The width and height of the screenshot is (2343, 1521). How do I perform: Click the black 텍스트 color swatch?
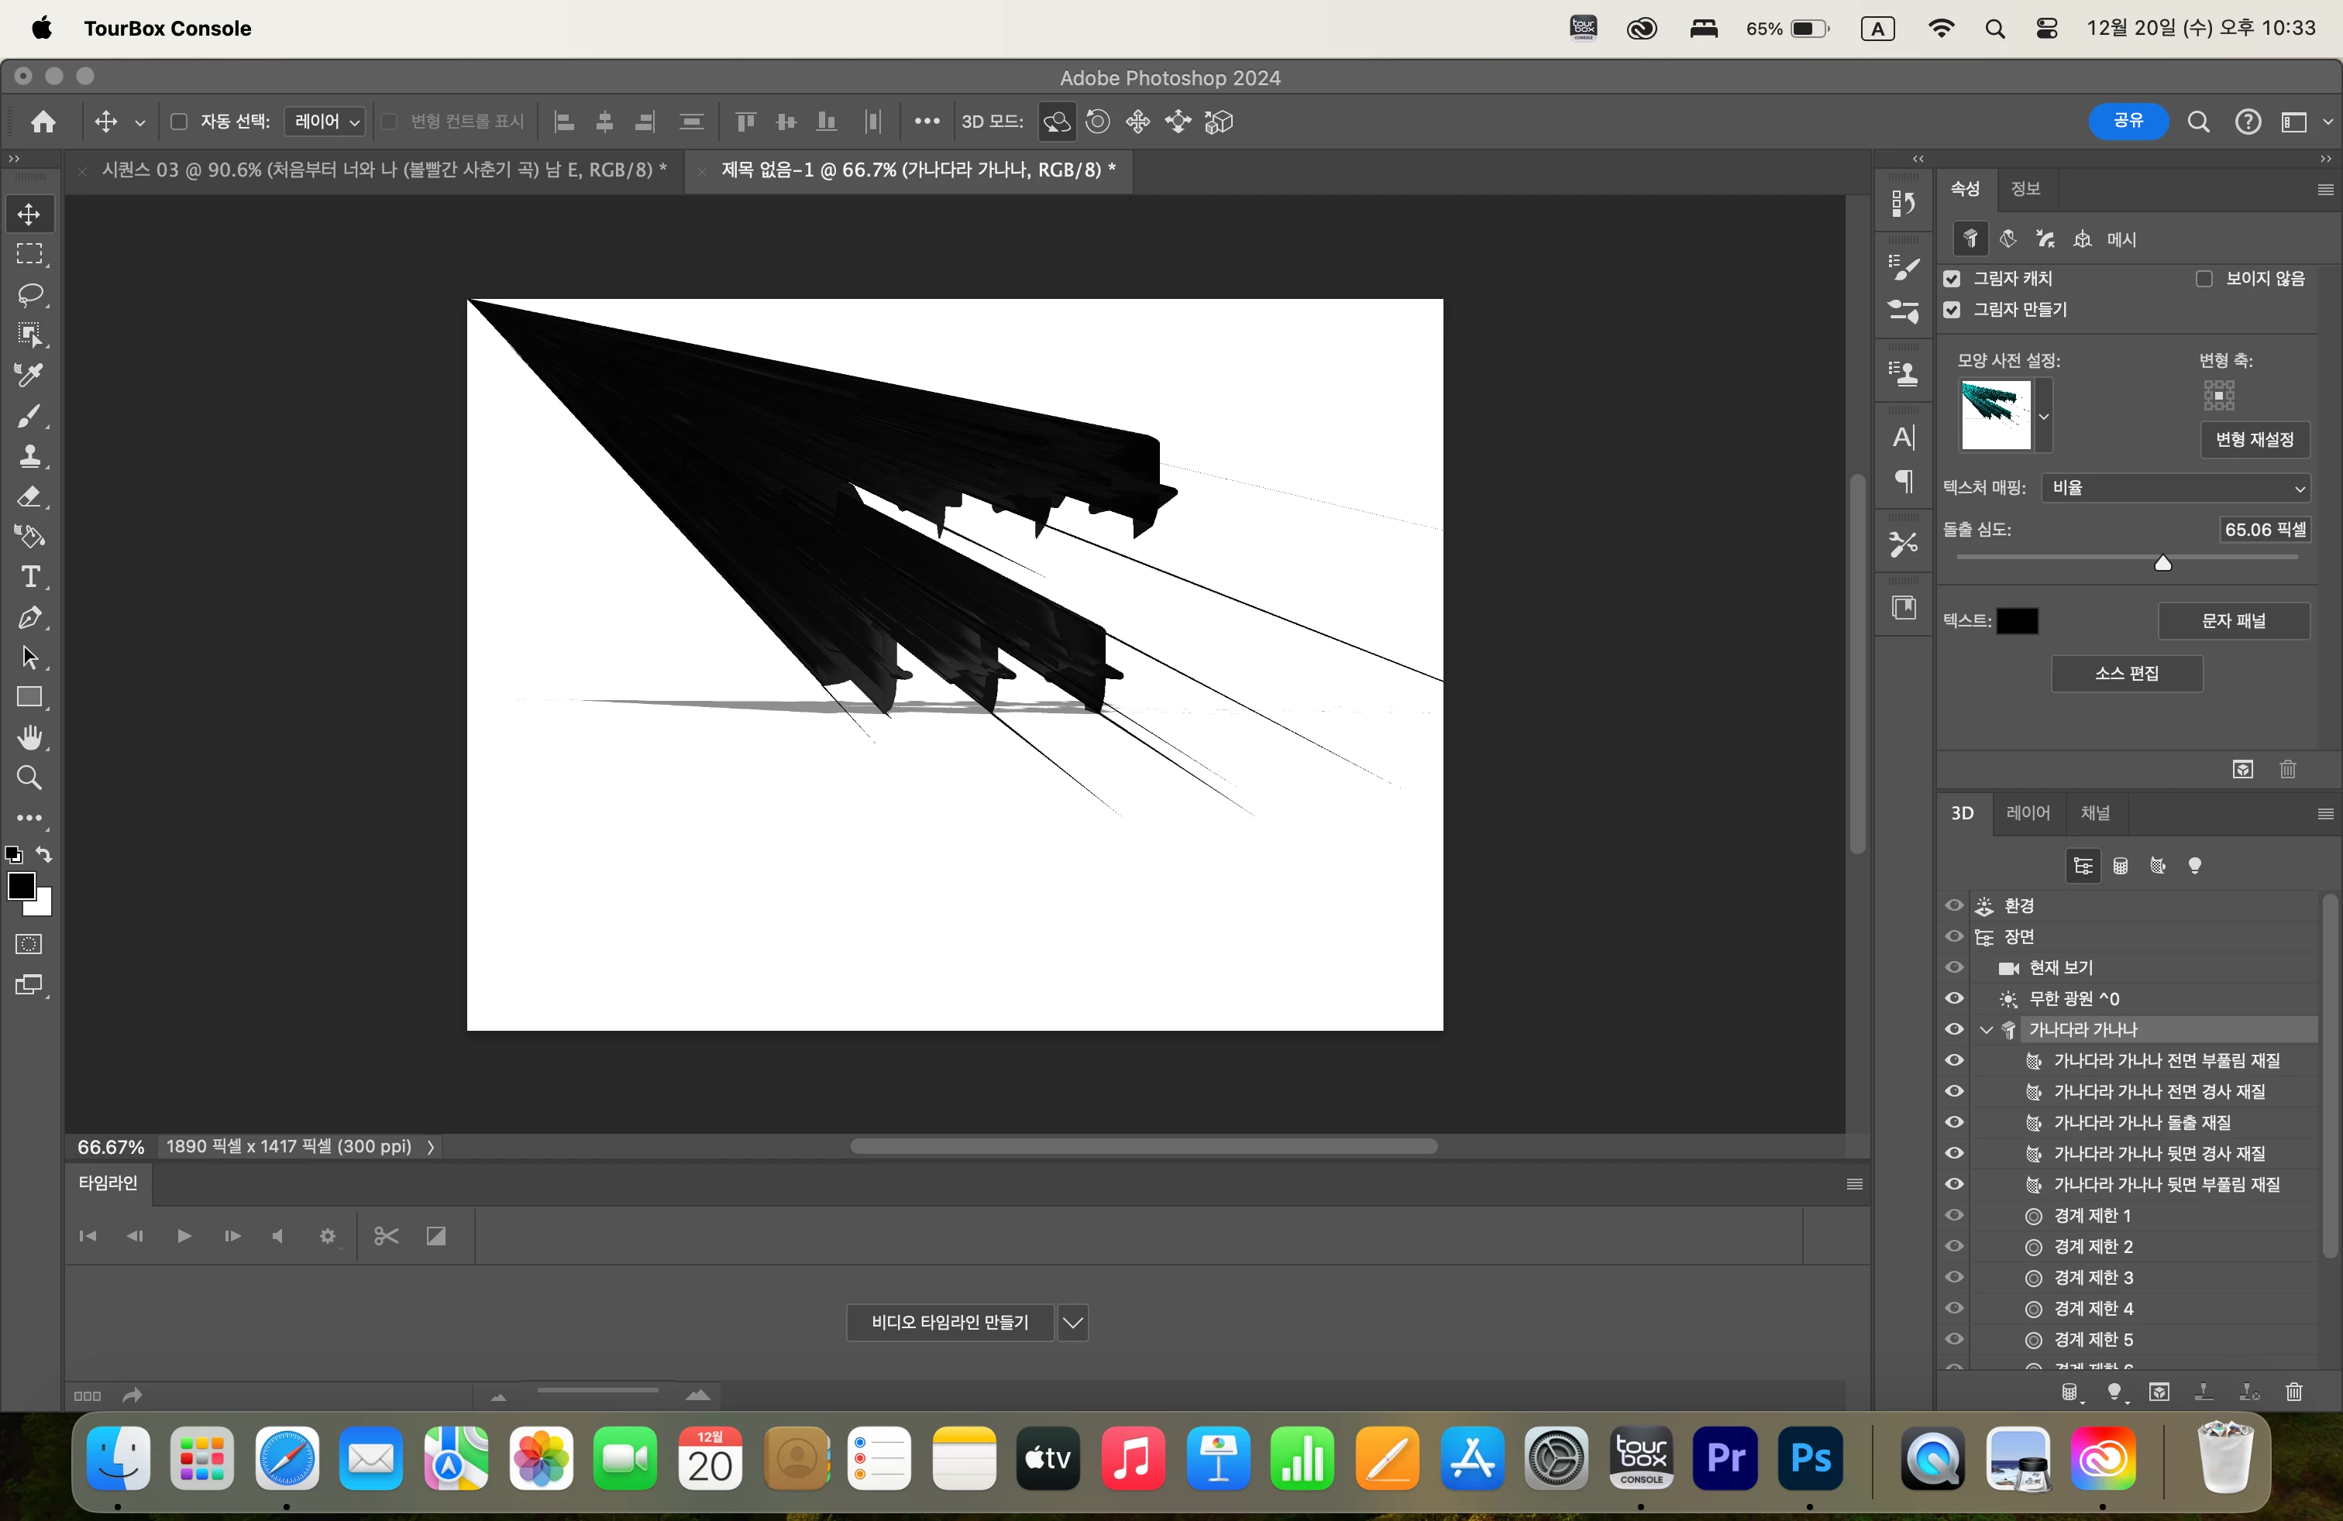[x=2016, y=622]
